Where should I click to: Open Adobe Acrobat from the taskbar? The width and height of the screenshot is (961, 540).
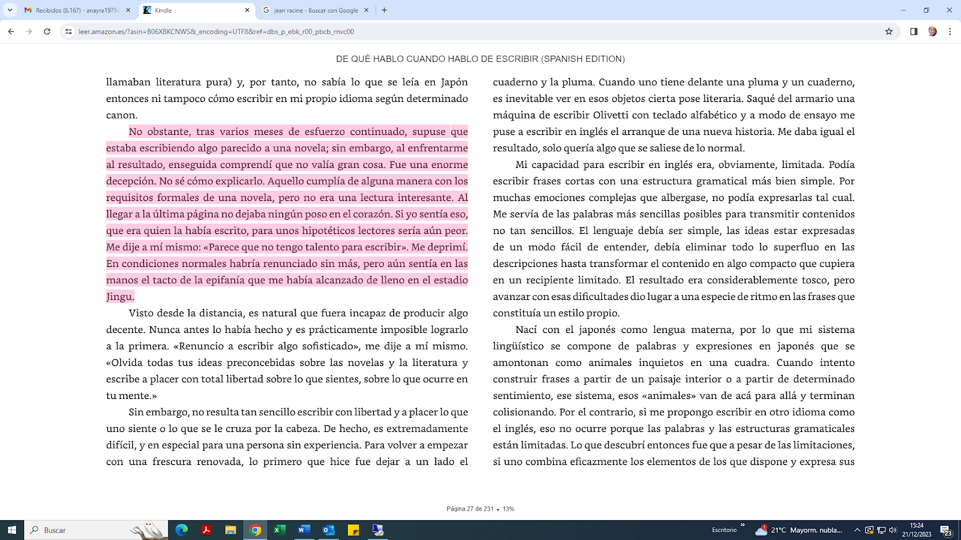(206, 530)
